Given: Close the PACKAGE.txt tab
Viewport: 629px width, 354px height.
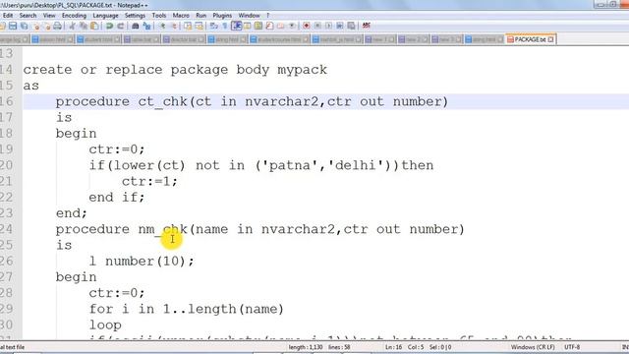Looking at the screenshot, I should click(x=550, y=39).
